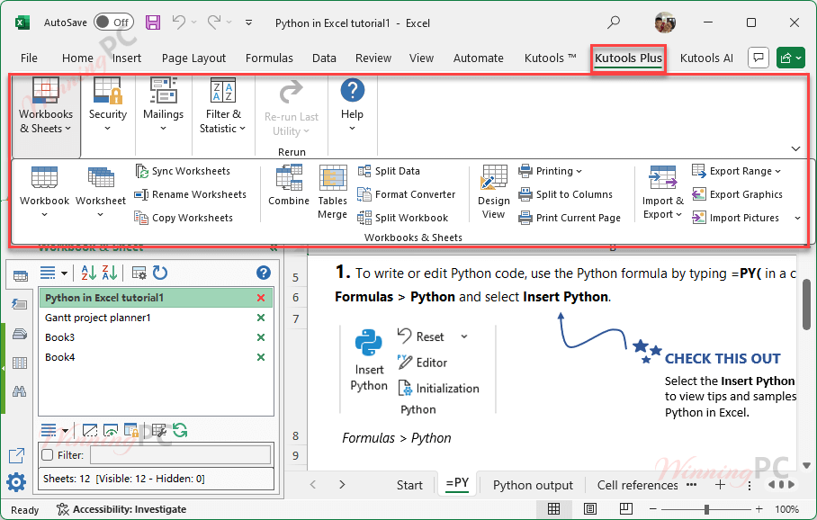817x520 pixels.
Task: Open Export Range dropdown
Action: [x=737, y=171]
